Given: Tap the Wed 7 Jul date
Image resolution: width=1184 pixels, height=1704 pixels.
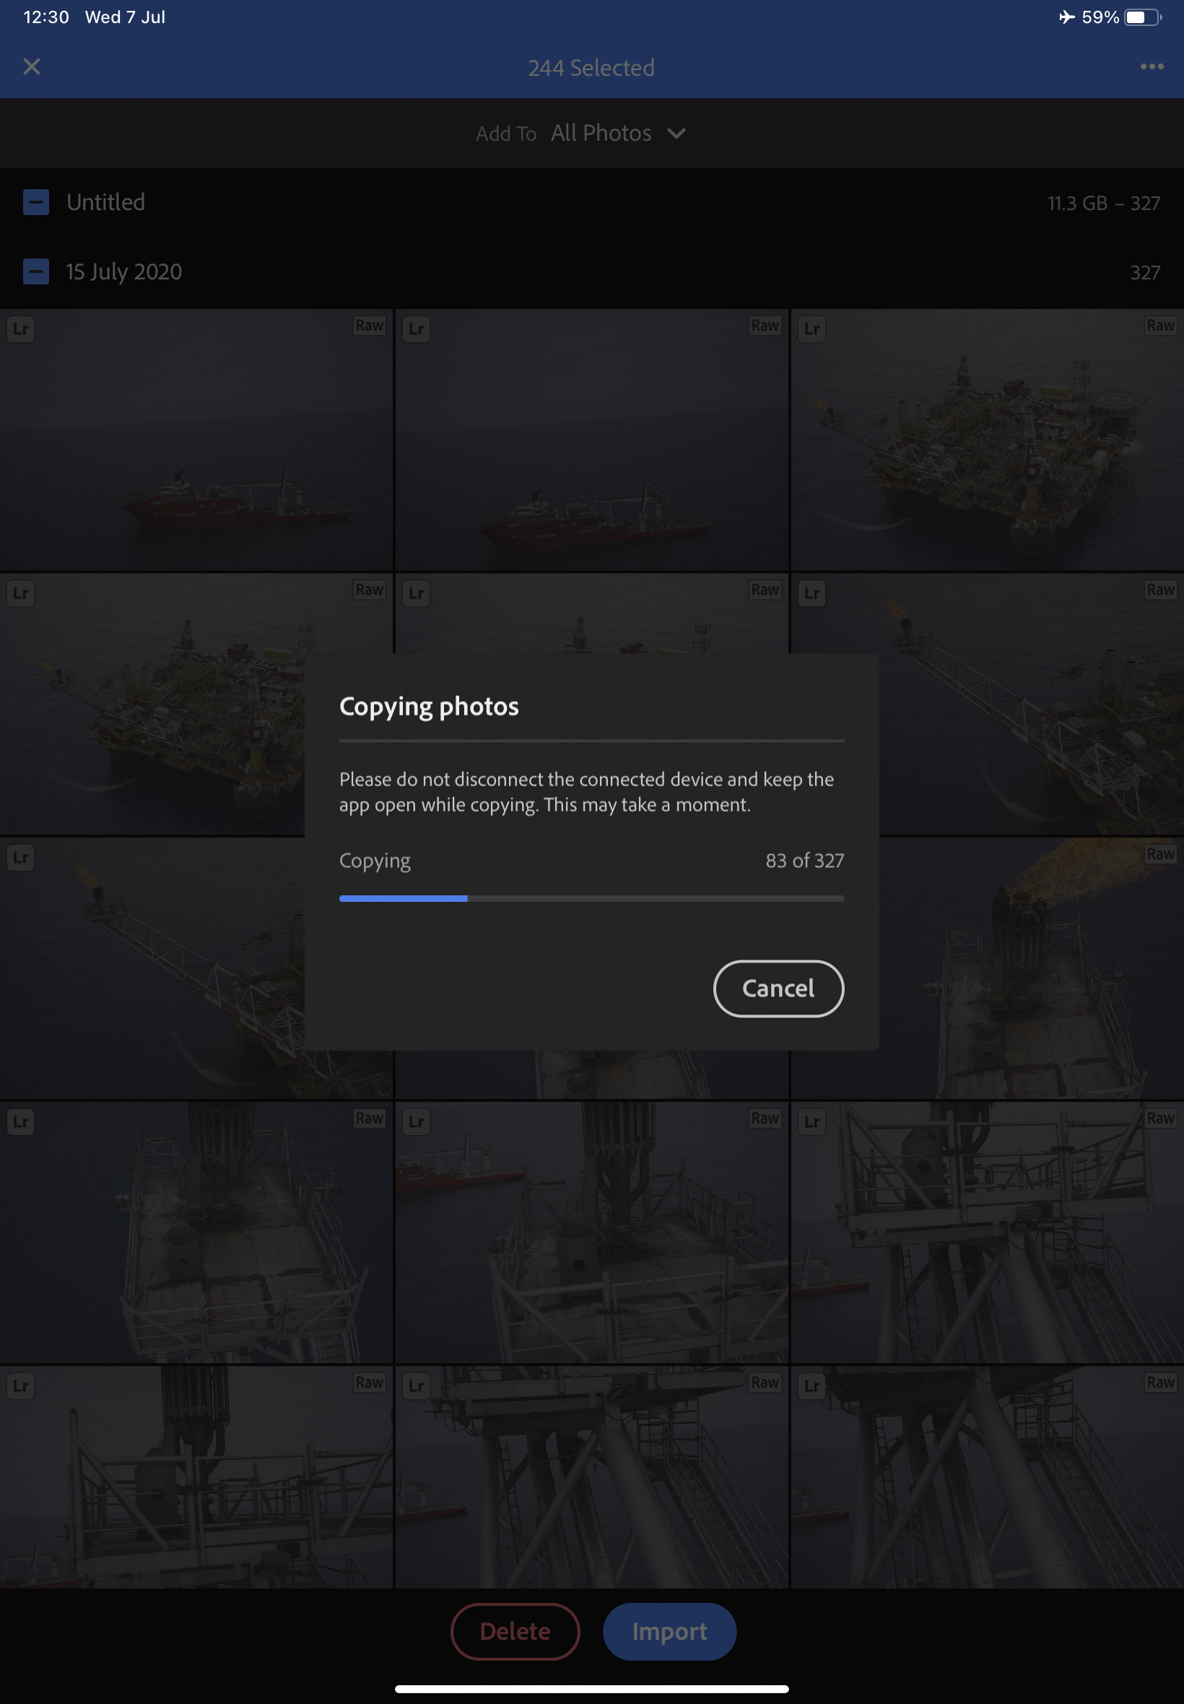Looking at the screenshot, I should pos(126,17).
